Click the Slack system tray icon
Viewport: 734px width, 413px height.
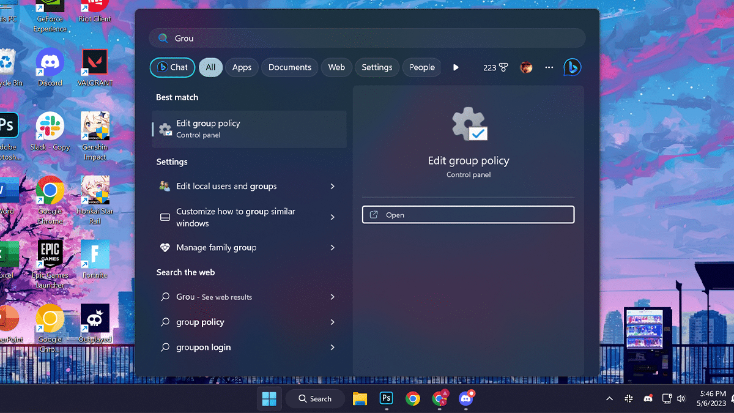click(x=629, y=399)
